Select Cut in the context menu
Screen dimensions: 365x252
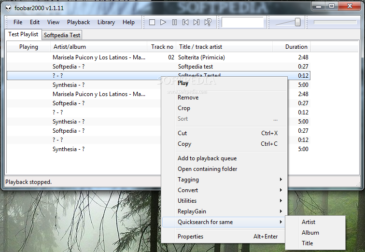(x=225, y=133)
